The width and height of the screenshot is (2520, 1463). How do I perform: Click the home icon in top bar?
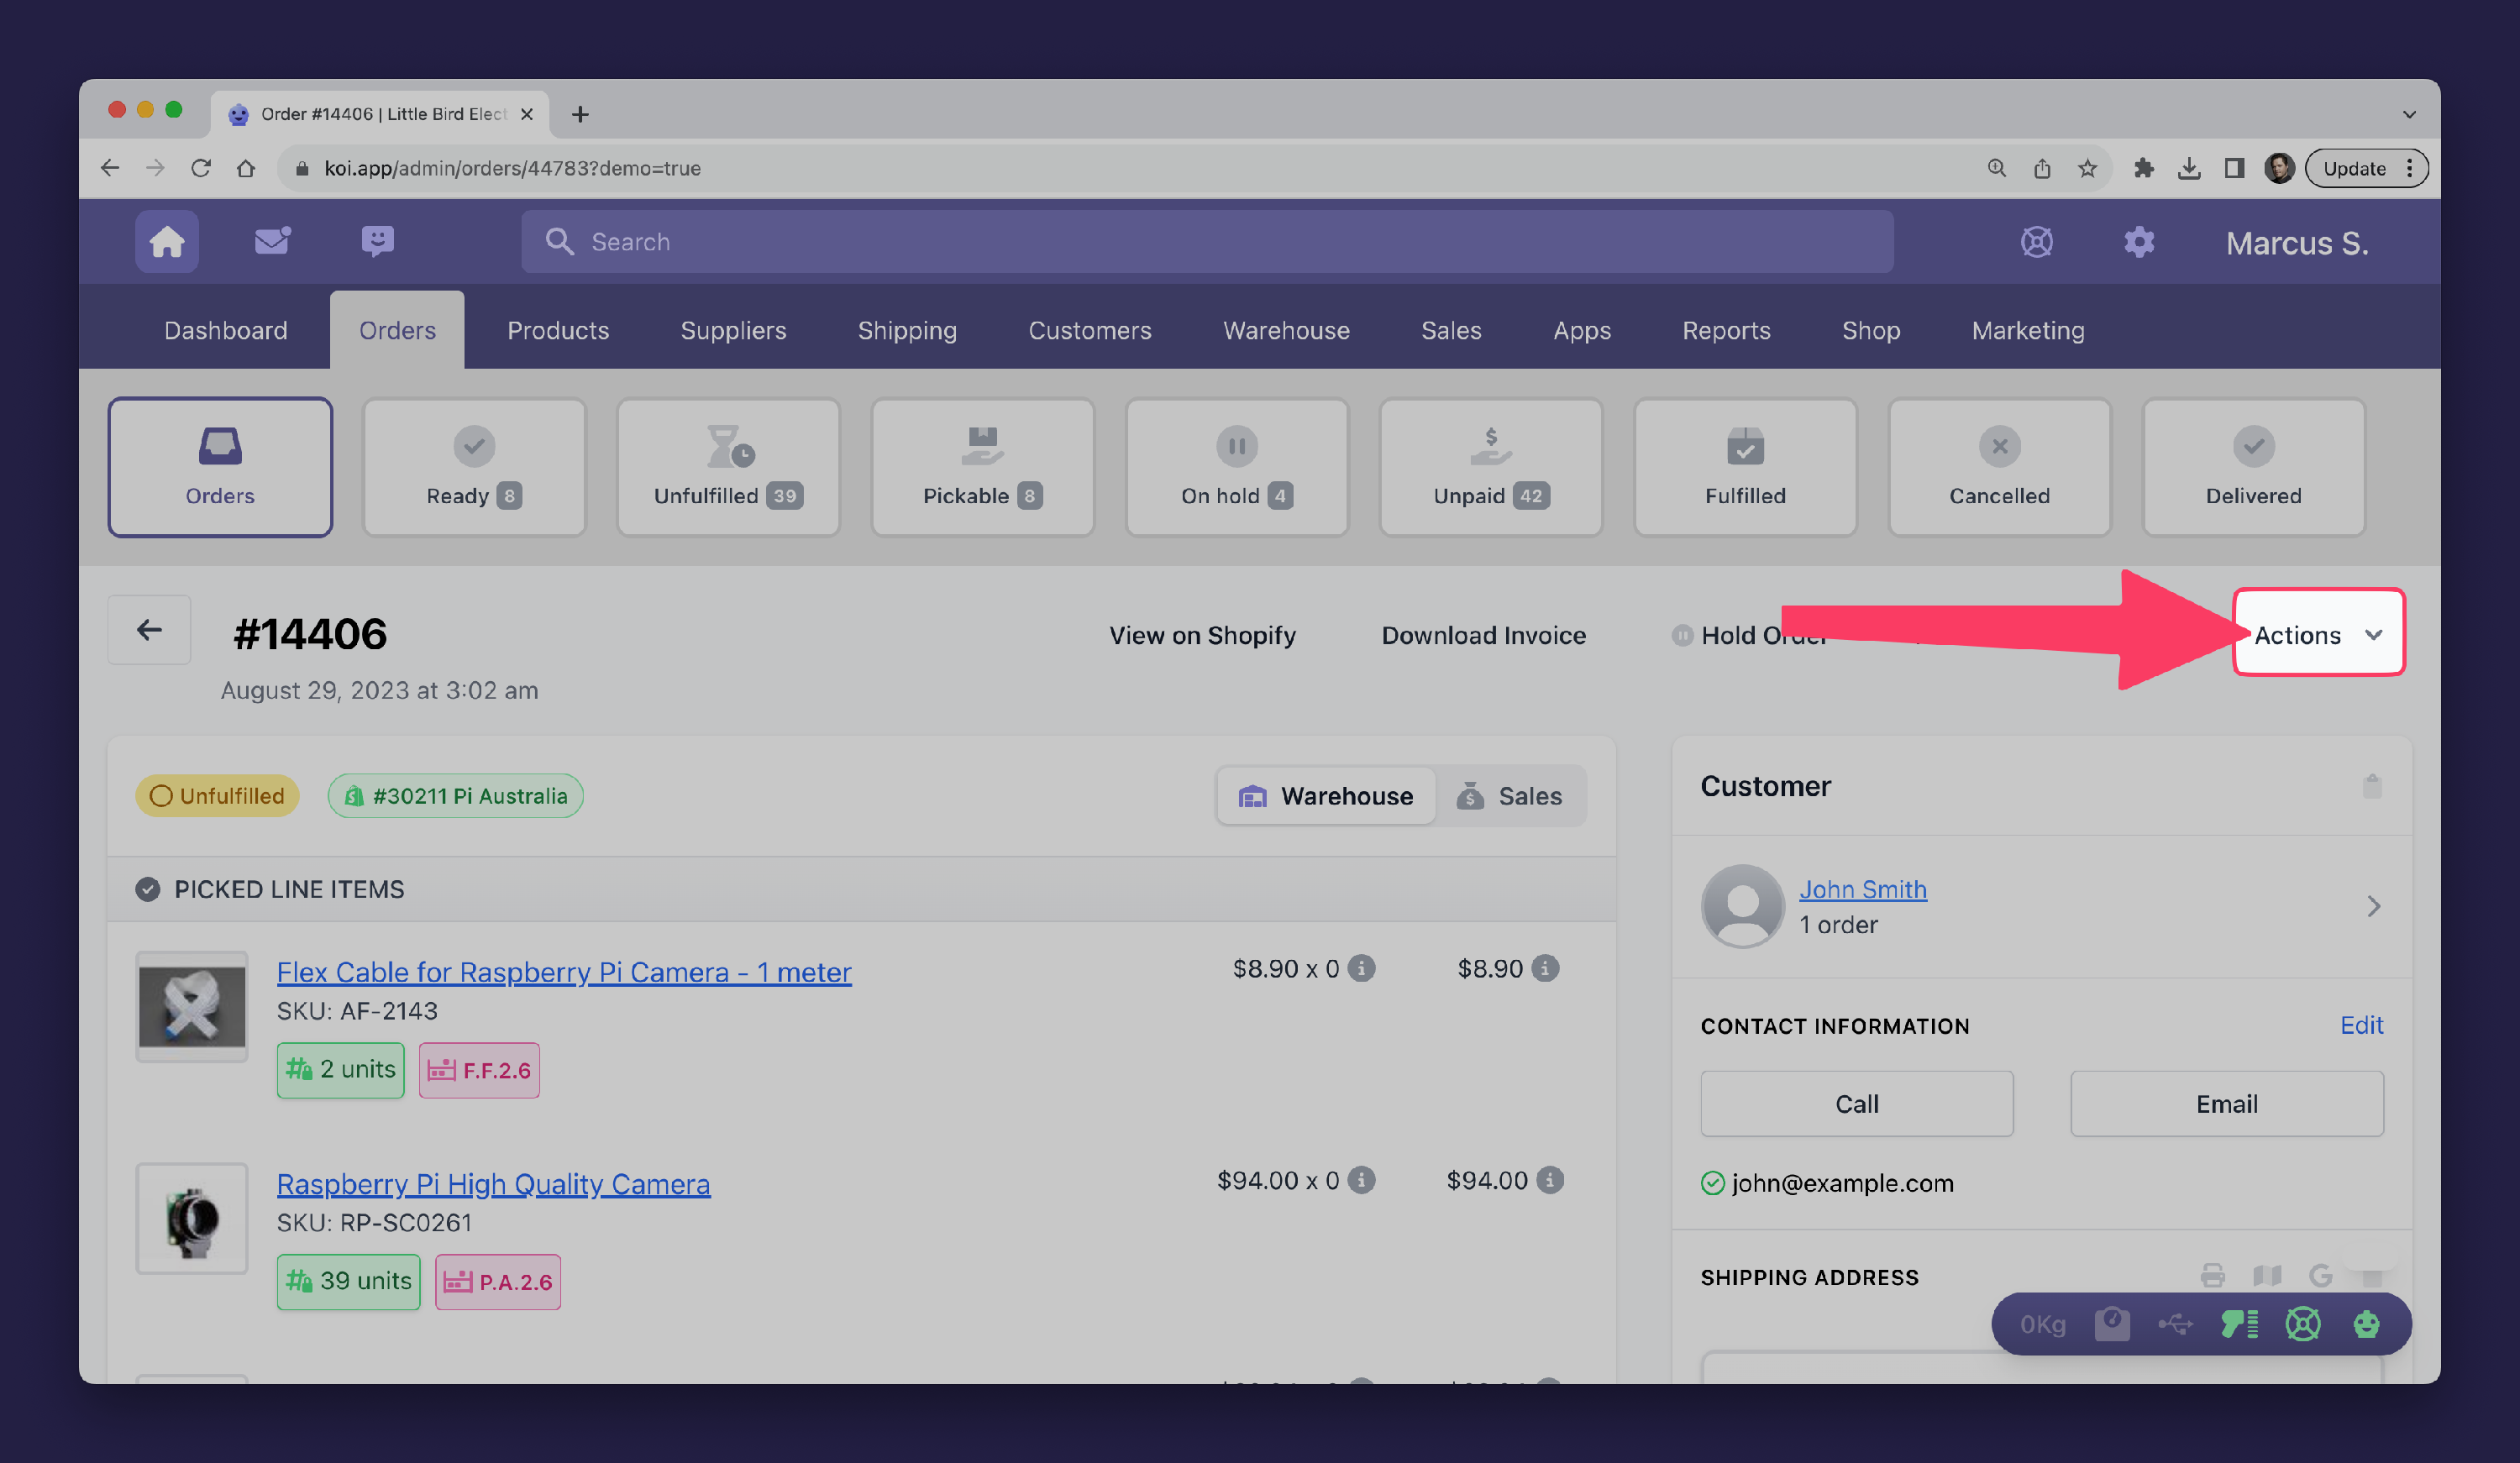tap(167, 242)
